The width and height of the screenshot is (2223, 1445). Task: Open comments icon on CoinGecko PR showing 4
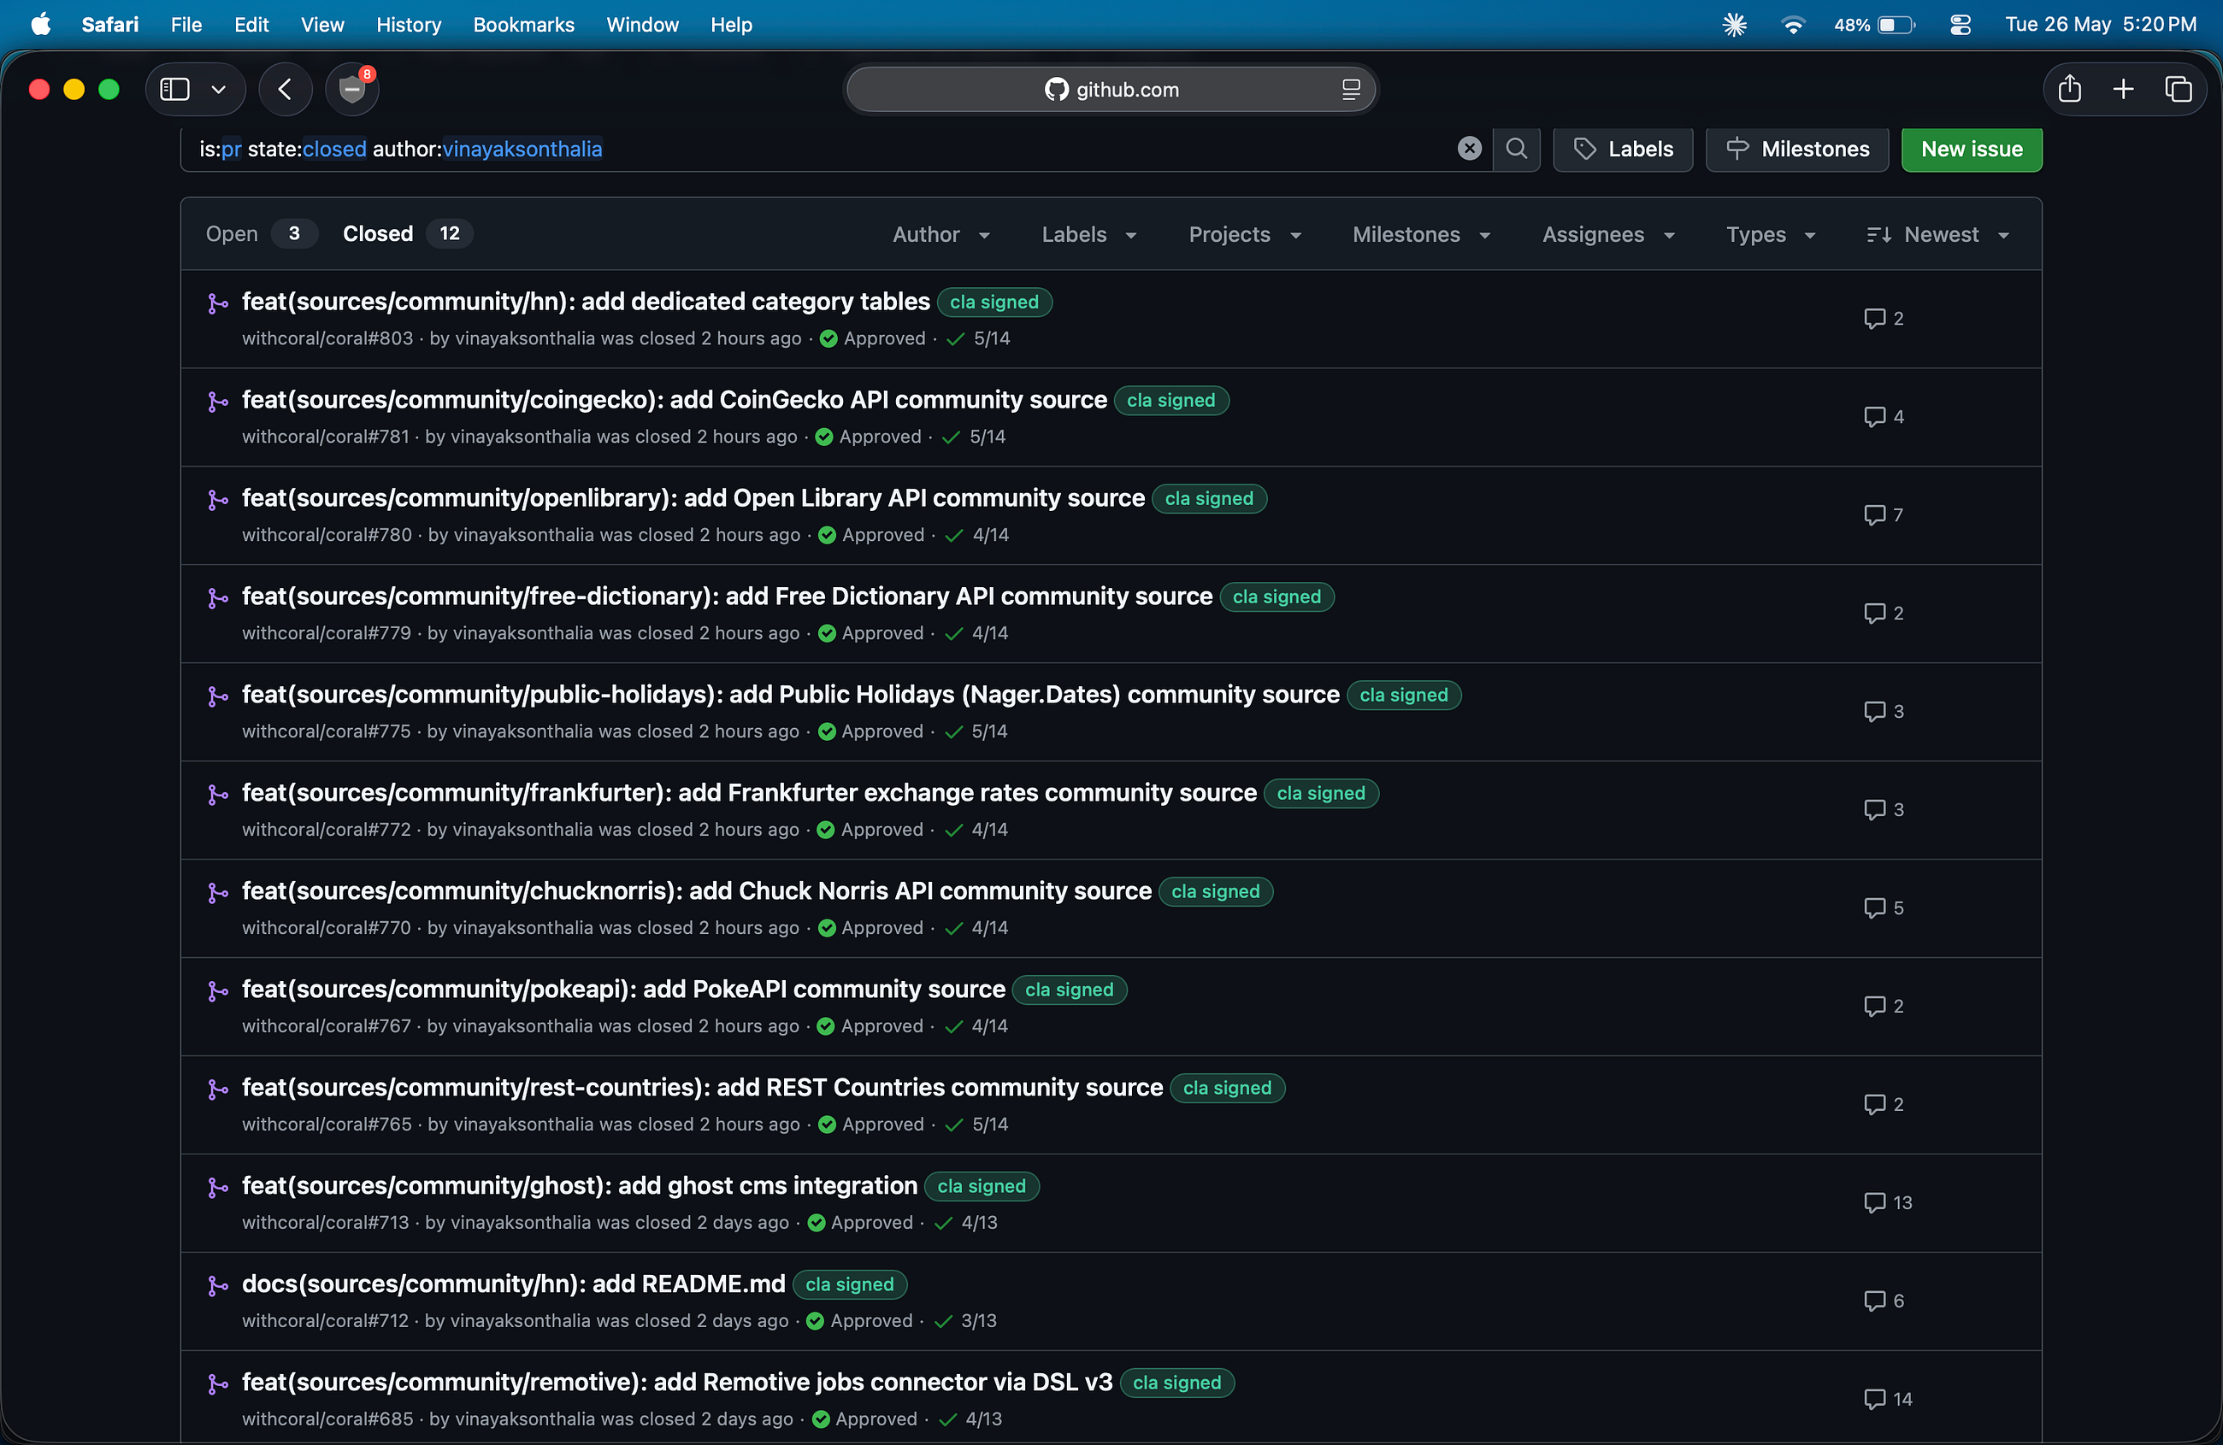[x=1883, y=416]
